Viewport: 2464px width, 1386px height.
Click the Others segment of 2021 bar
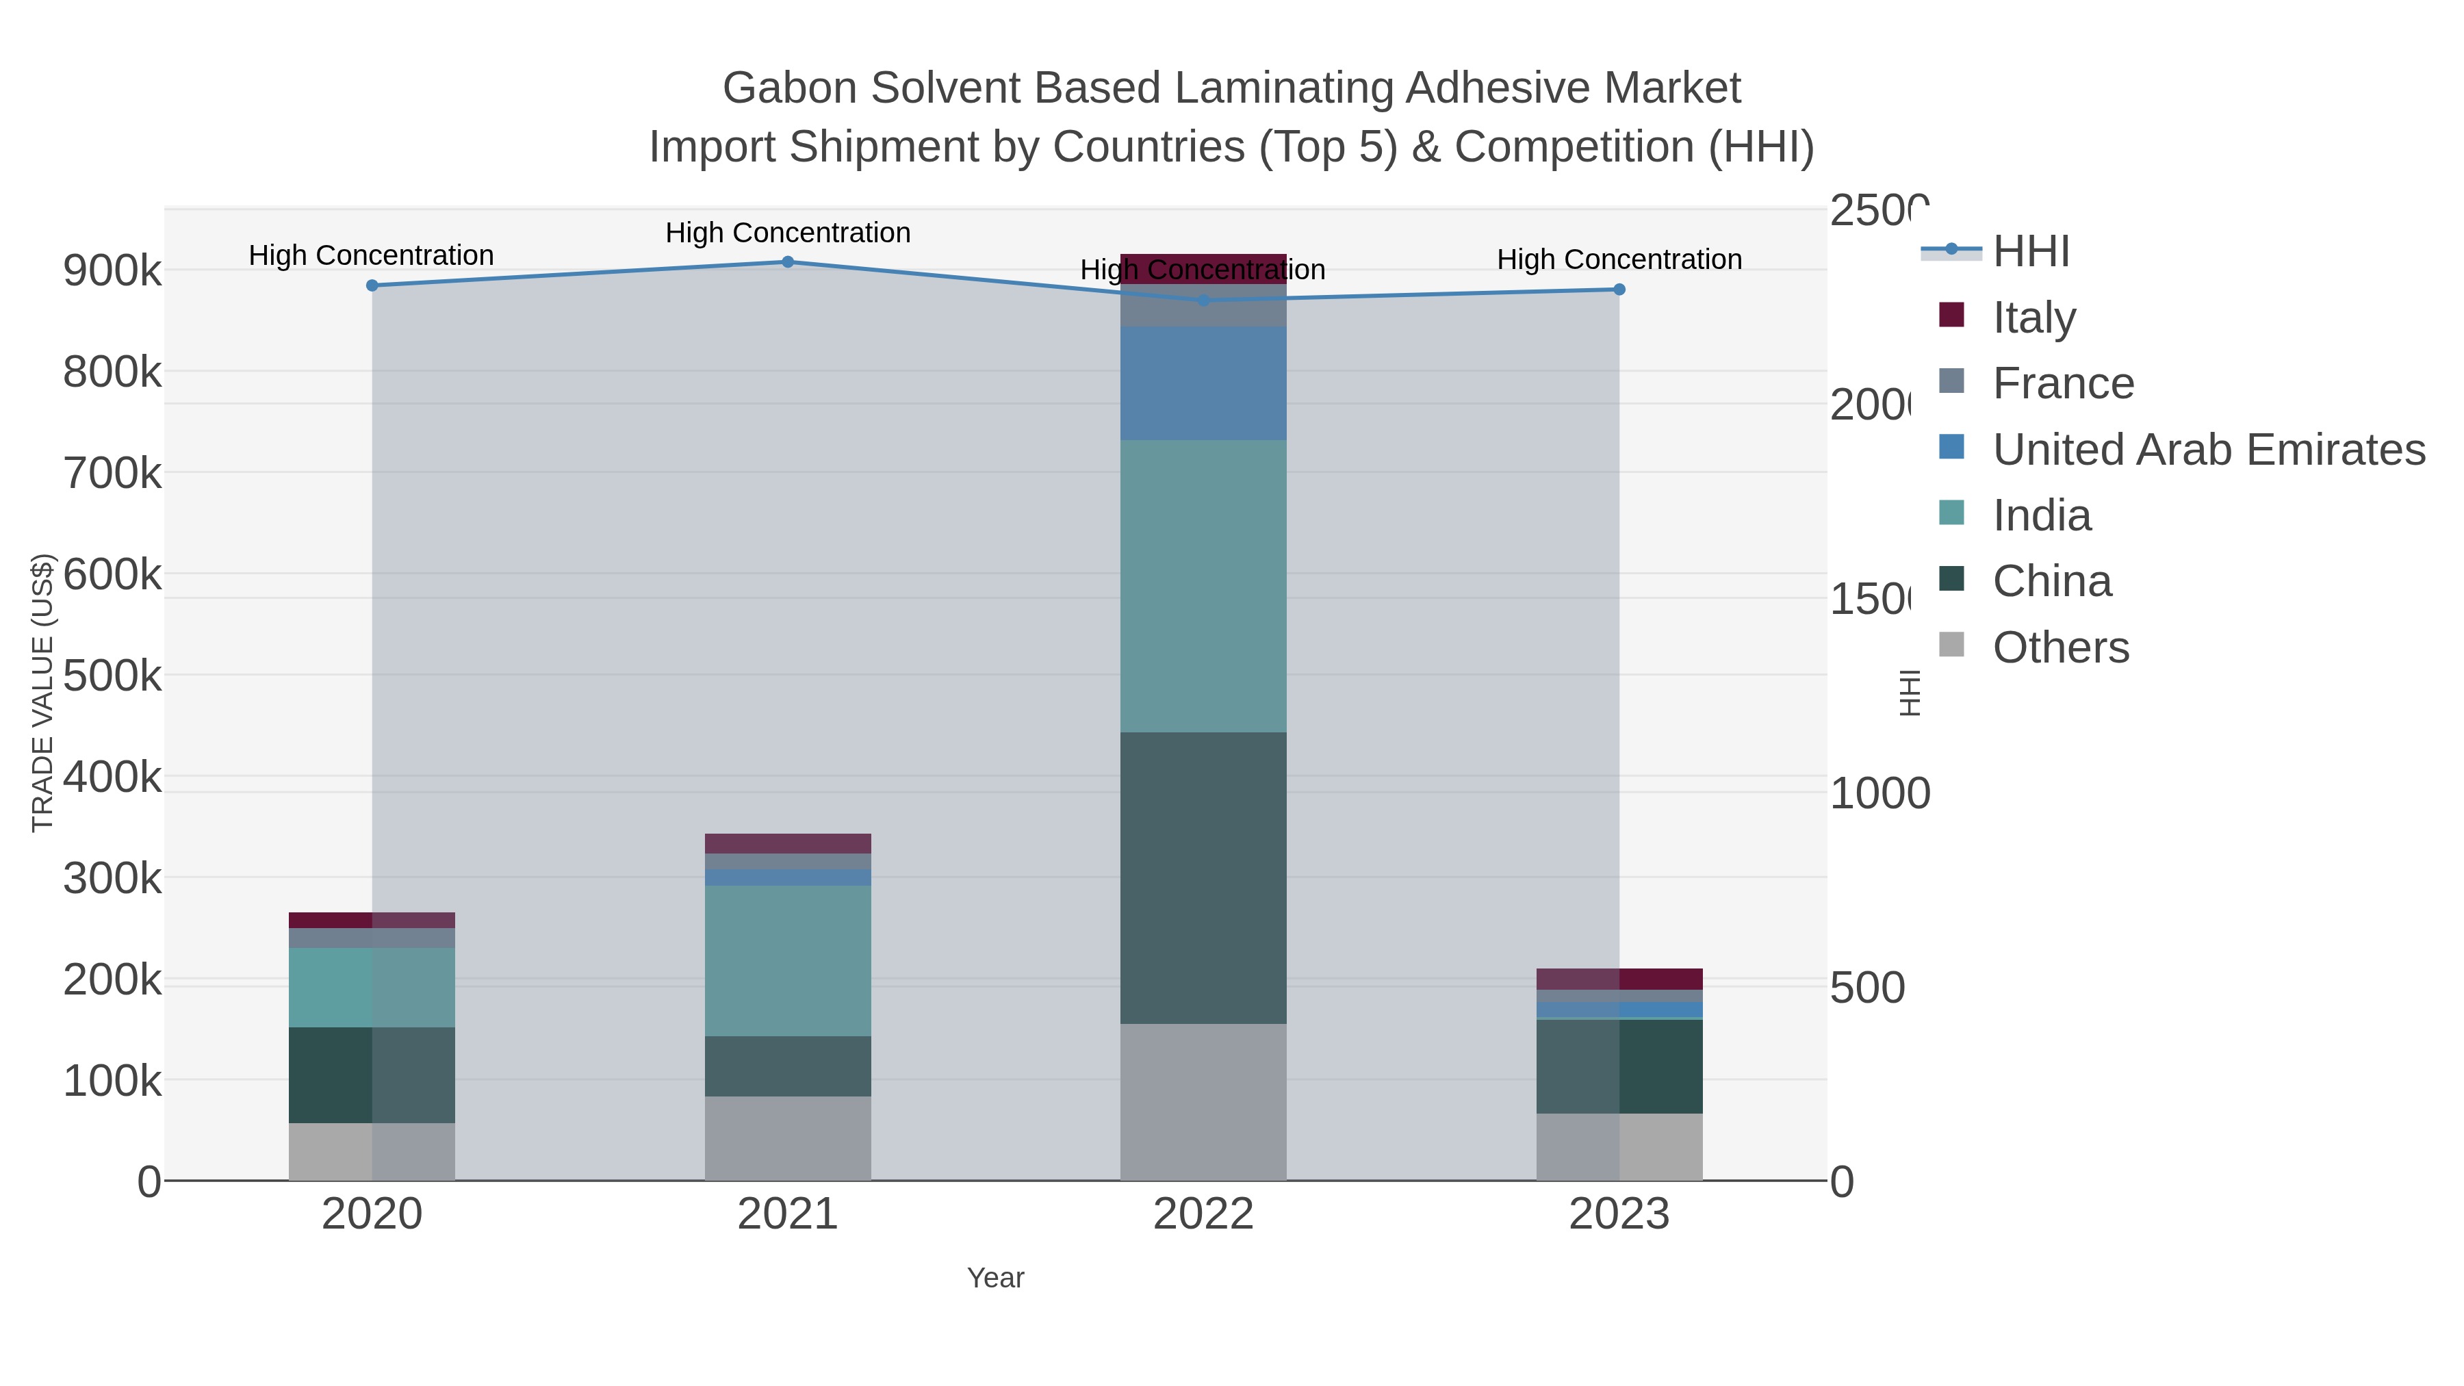788,1138
